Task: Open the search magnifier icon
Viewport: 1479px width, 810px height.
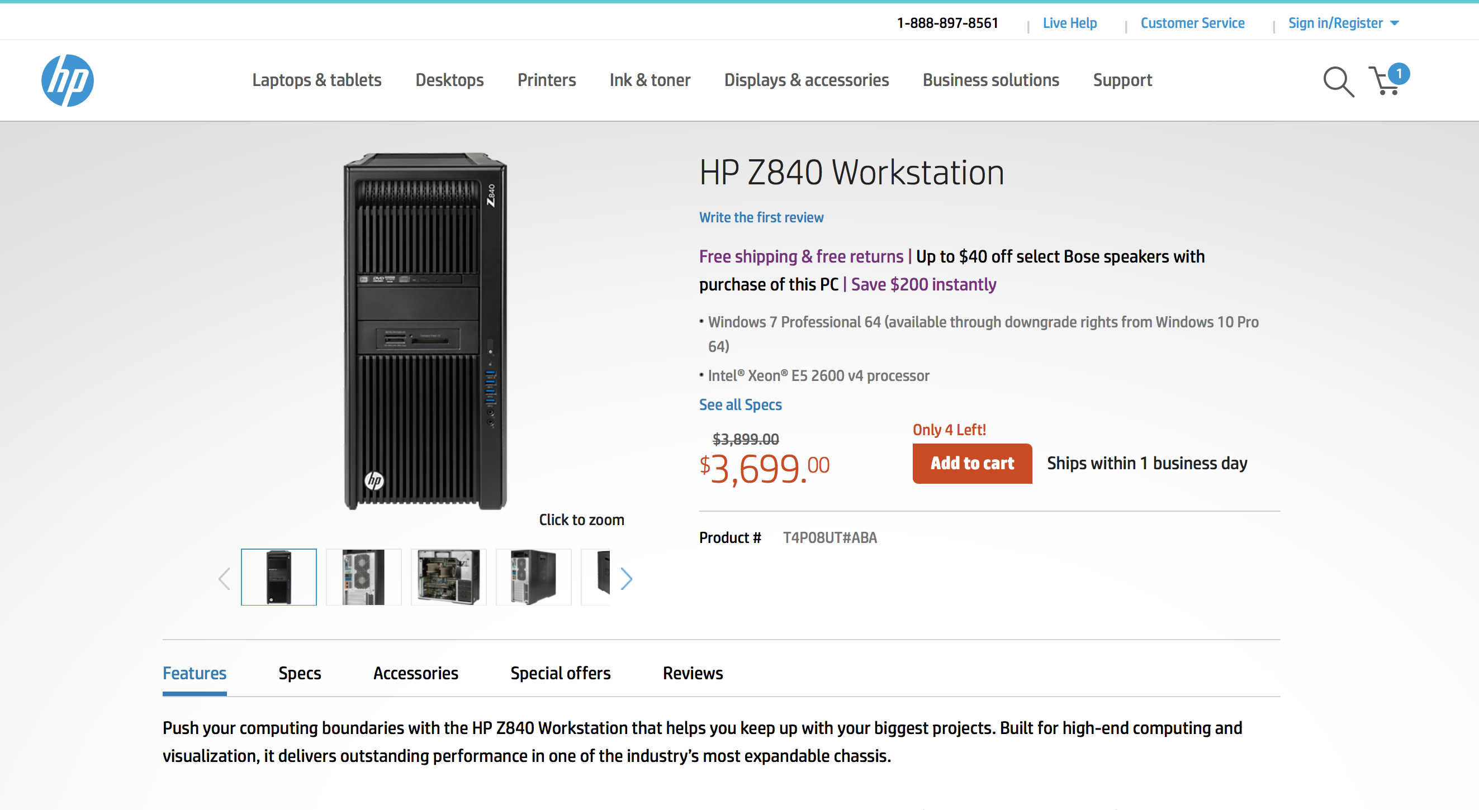Action: point(1338,82)
